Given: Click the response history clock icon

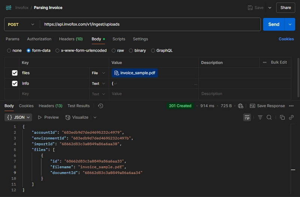Looking at the screenshot, I should (100, 106).
